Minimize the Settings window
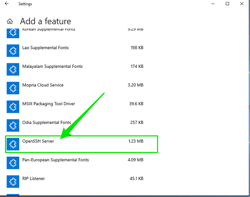This screenshot has width=250, height=197. [x=213, y=4]
